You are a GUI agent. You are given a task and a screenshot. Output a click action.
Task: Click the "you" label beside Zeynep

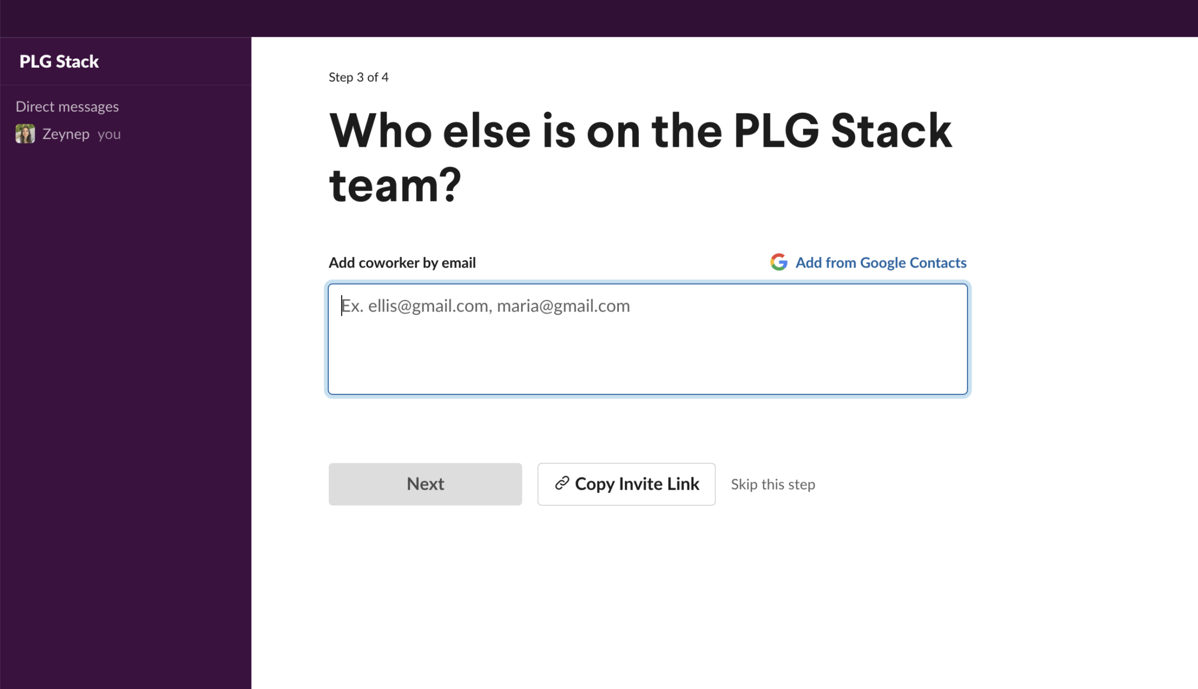click(109, 134)
